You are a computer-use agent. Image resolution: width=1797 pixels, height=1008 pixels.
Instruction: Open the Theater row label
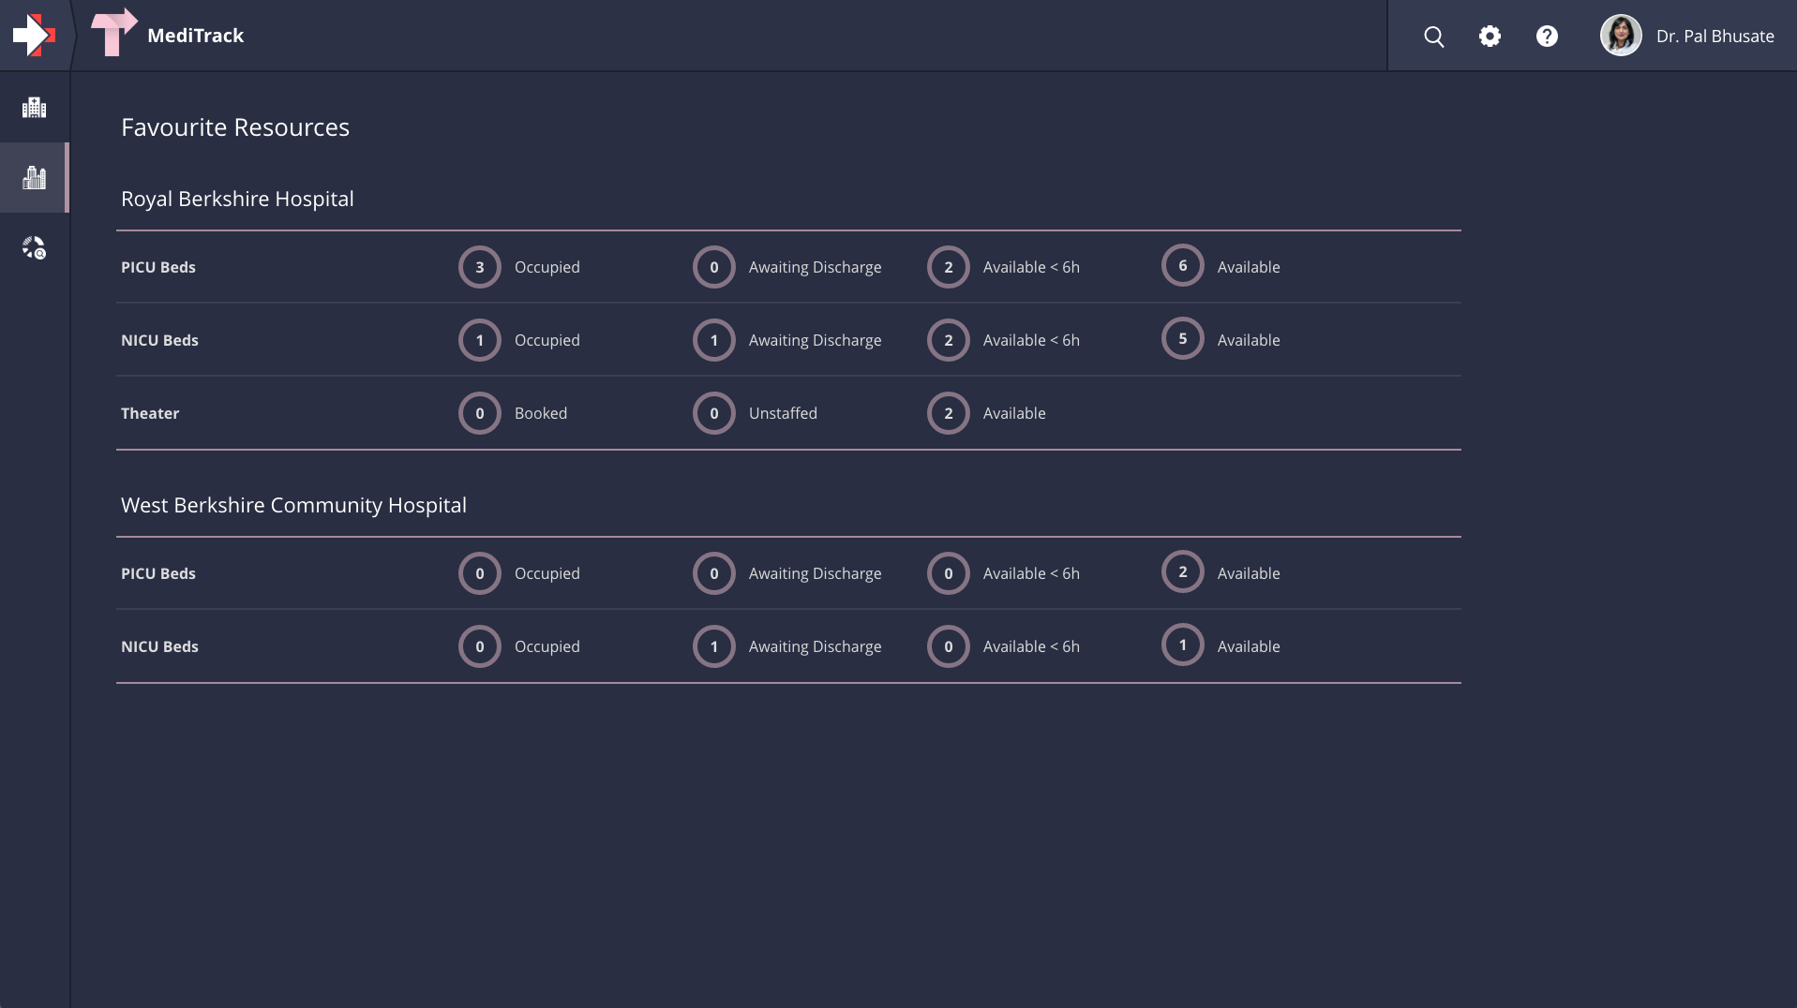(150, 413)
